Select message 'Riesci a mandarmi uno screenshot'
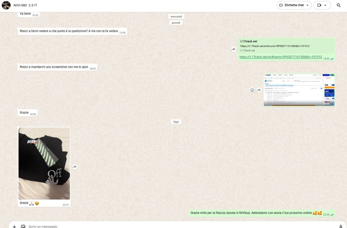The width and height of the screenshot is (347, 228). tap(57, 67)
